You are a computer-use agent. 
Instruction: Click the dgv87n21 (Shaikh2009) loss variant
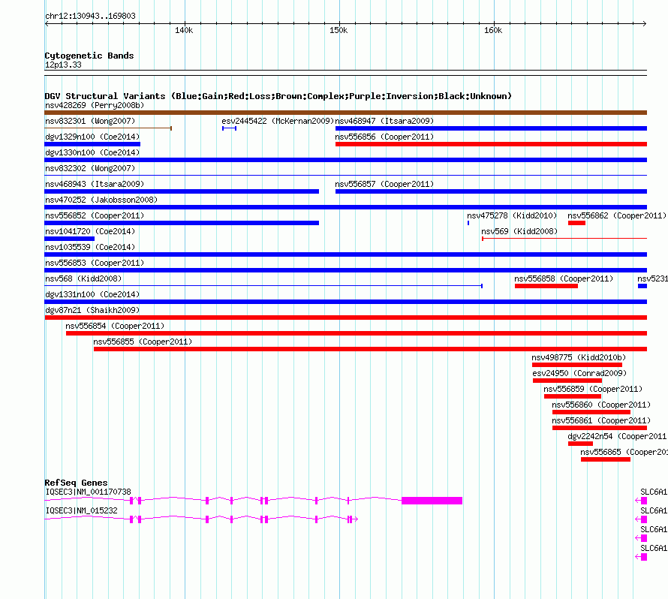[x=345, y=318]
